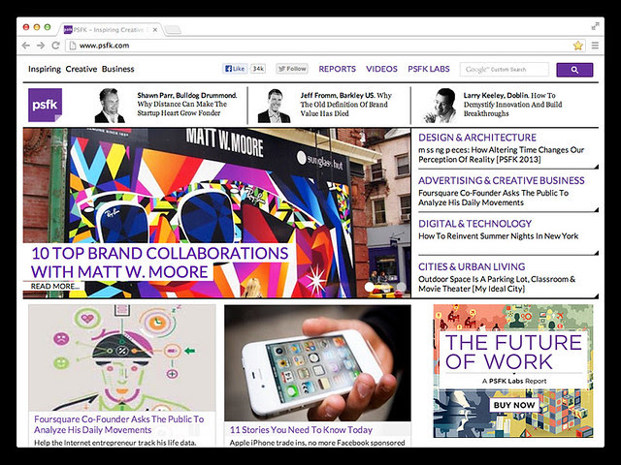
Task: Select the first hero carousel dot
Action: pyautogui.click(x=369, y=287)
